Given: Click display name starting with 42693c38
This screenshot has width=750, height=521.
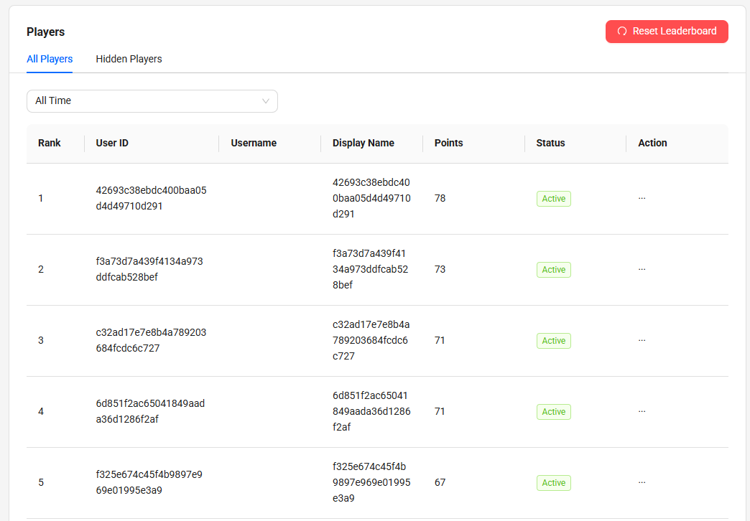Looking at the screenshot, I should pyautogui.click(x=371, y=198).
